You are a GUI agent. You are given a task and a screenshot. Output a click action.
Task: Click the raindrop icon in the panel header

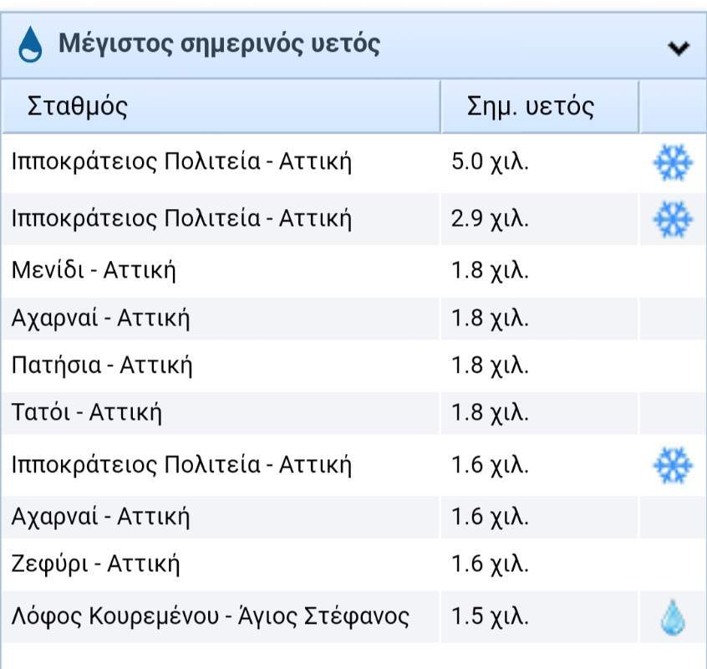pos(30,44)
